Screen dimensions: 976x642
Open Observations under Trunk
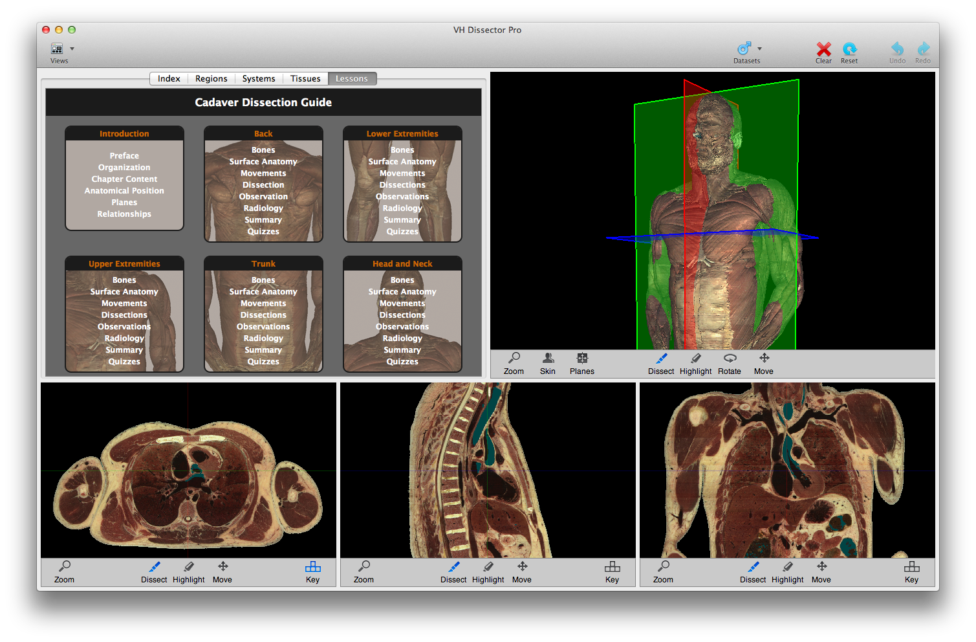click(263, 327)
